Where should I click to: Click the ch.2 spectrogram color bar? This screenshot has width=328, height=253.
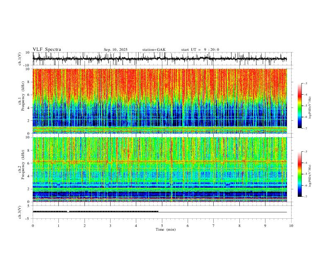pos(299,174)
